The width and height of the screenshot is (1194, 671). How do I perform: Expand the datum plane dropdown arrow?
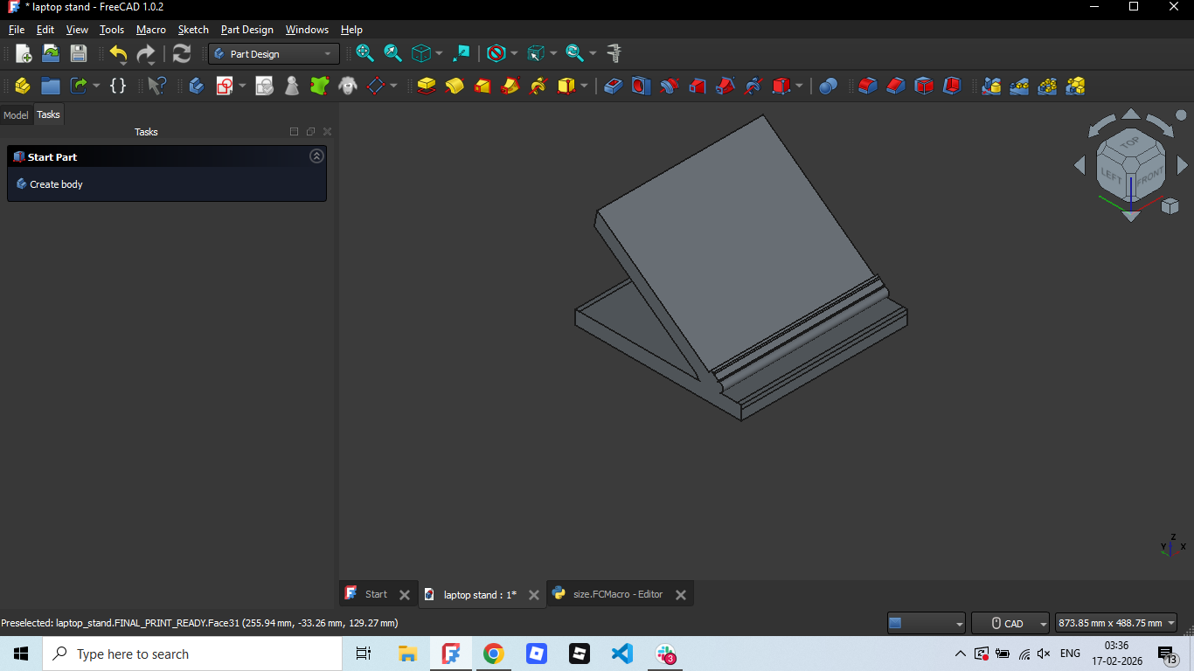click(x=393, y=86)
